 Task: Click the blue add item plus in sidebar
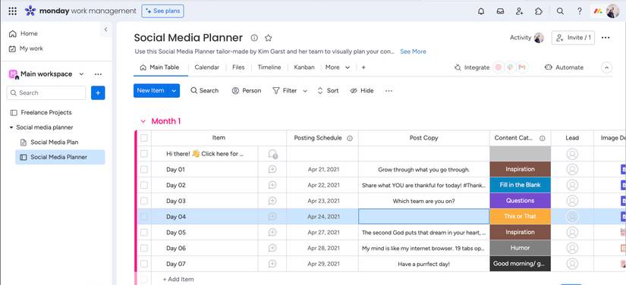pos(98,93)
